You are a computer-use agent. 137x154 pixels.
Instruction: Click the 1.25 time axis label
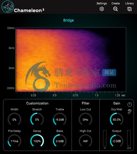[x=117, y=95]
